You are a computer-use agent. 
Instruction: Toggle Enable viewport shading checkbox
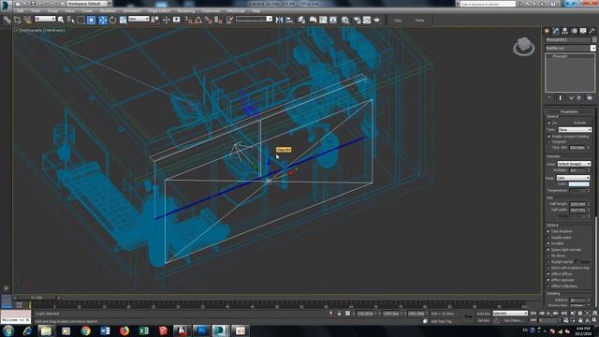click(549, 137)
